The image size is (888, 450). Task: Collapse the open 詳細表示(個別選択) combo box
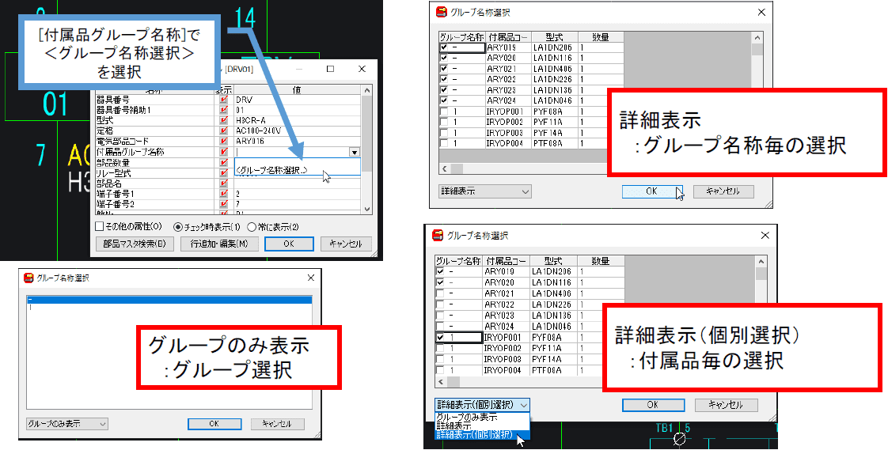tap(483, 405)
